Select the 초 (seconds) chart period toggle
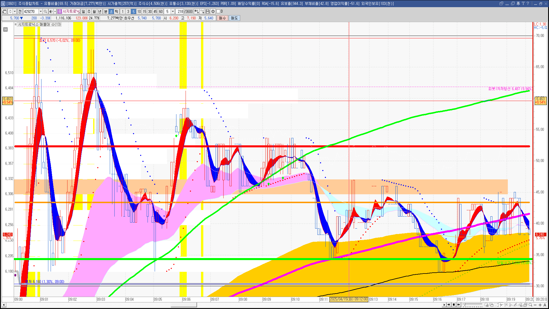The image size is (549, 309). click(x=111, y=11)
